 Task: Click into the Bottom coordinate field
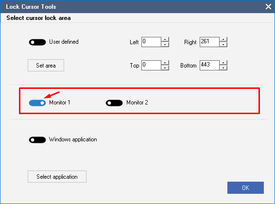coord(209,65)
